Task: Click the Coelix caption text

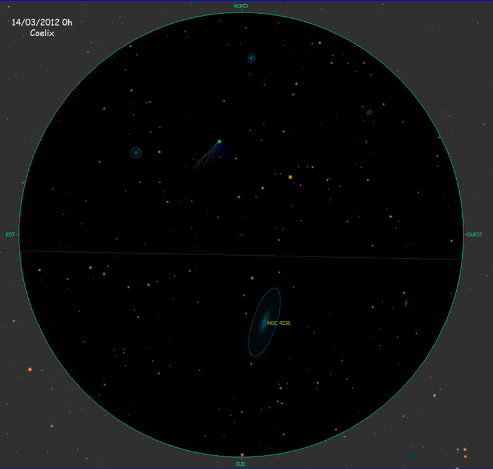Action: (42, 33)
